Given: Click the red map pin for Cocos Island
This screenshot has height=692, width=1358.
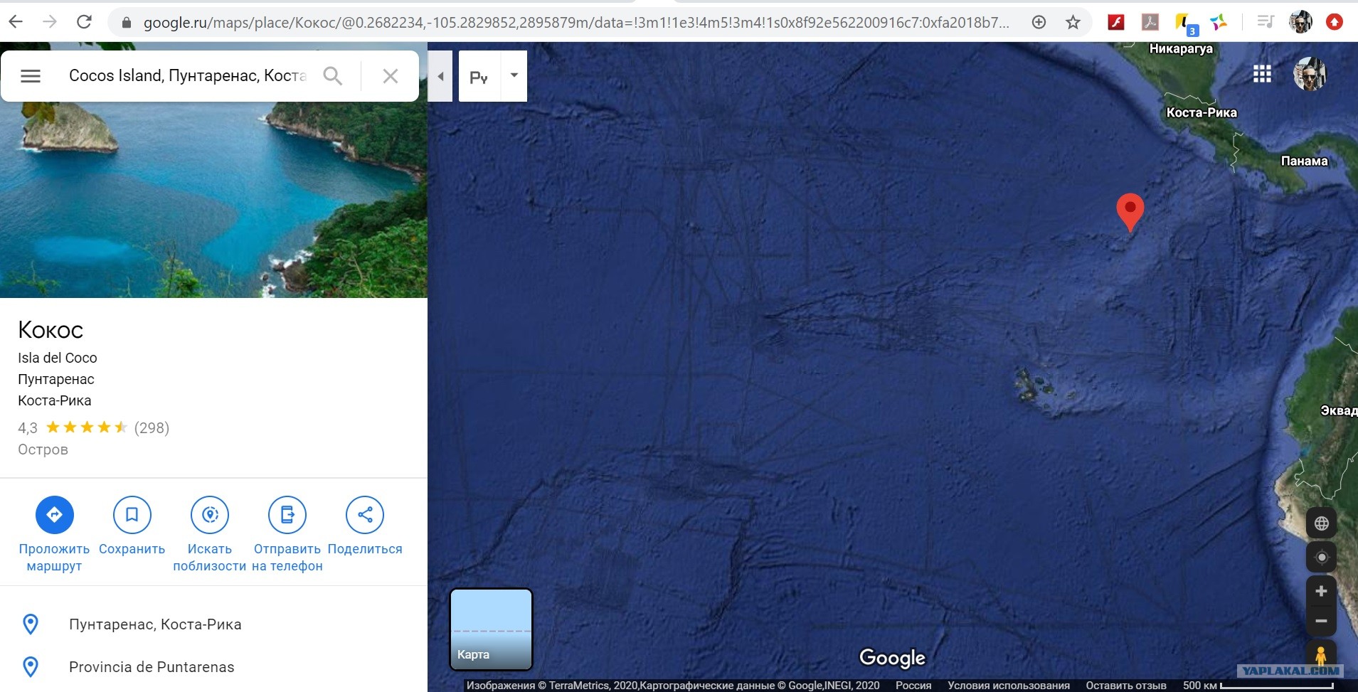Looking at the screenshot, I should [1130, 211].
